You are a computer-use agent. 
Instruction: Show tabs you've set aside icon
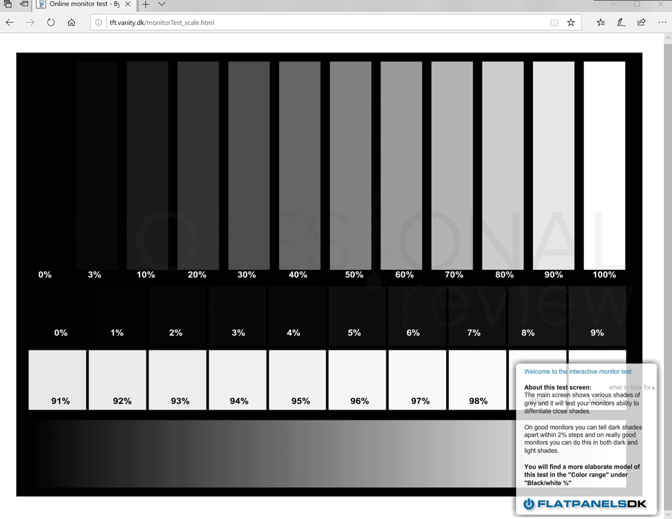[7, 4]
